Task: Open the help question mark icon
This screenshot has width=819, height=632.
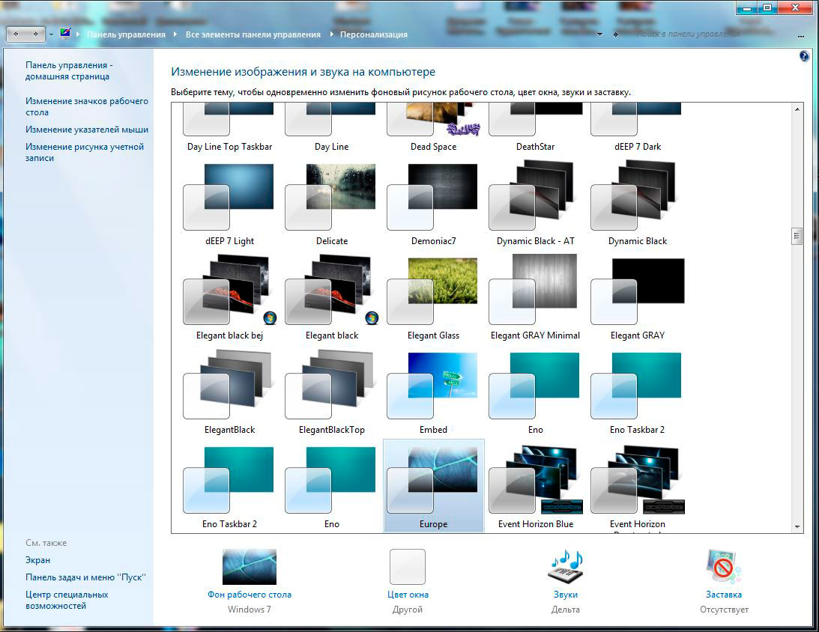Action: coord(804,56)
